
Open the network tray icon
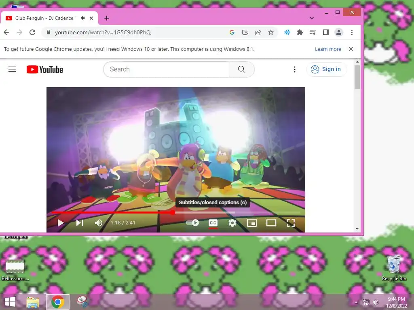point(366,302)
